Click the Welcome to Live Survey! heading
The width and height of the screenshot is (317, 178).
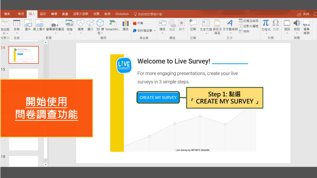(174, 61)
